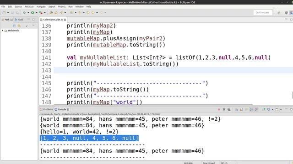Open Package Explorer view menu
The height and width of the screenshot is (164, 293).
point(33,26)
